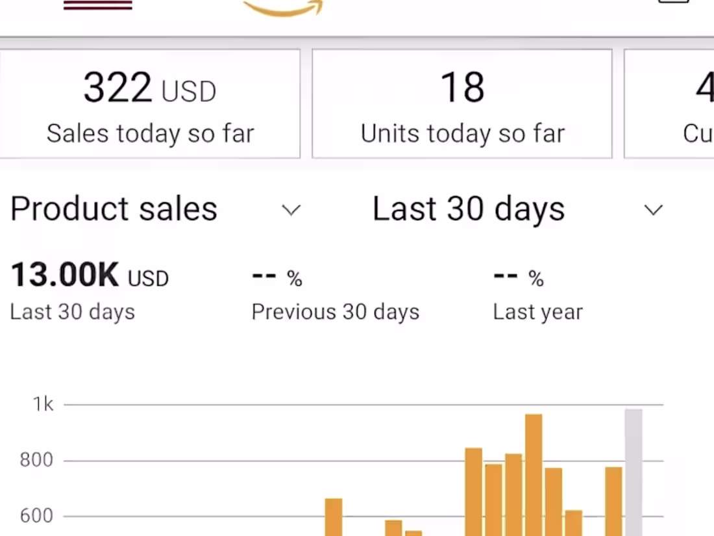Tap the Product sales heading text
Viewport: 714px width, 536px height.
click(114, 209)
